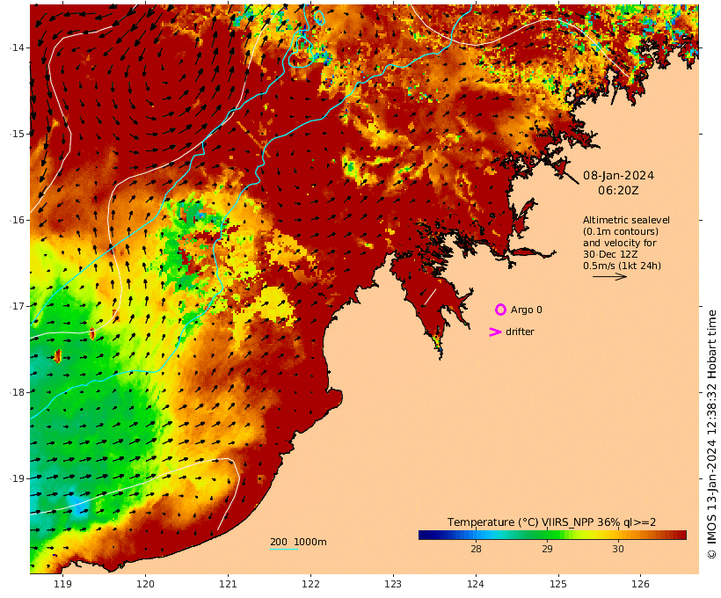Click the latitude axis label -14

coord(18,47)
